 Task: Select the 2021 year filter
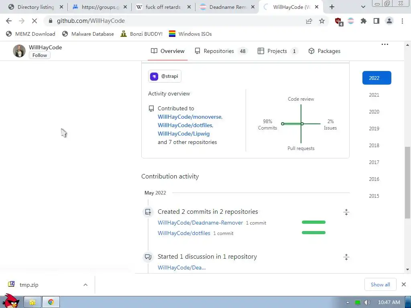(374, 95)
